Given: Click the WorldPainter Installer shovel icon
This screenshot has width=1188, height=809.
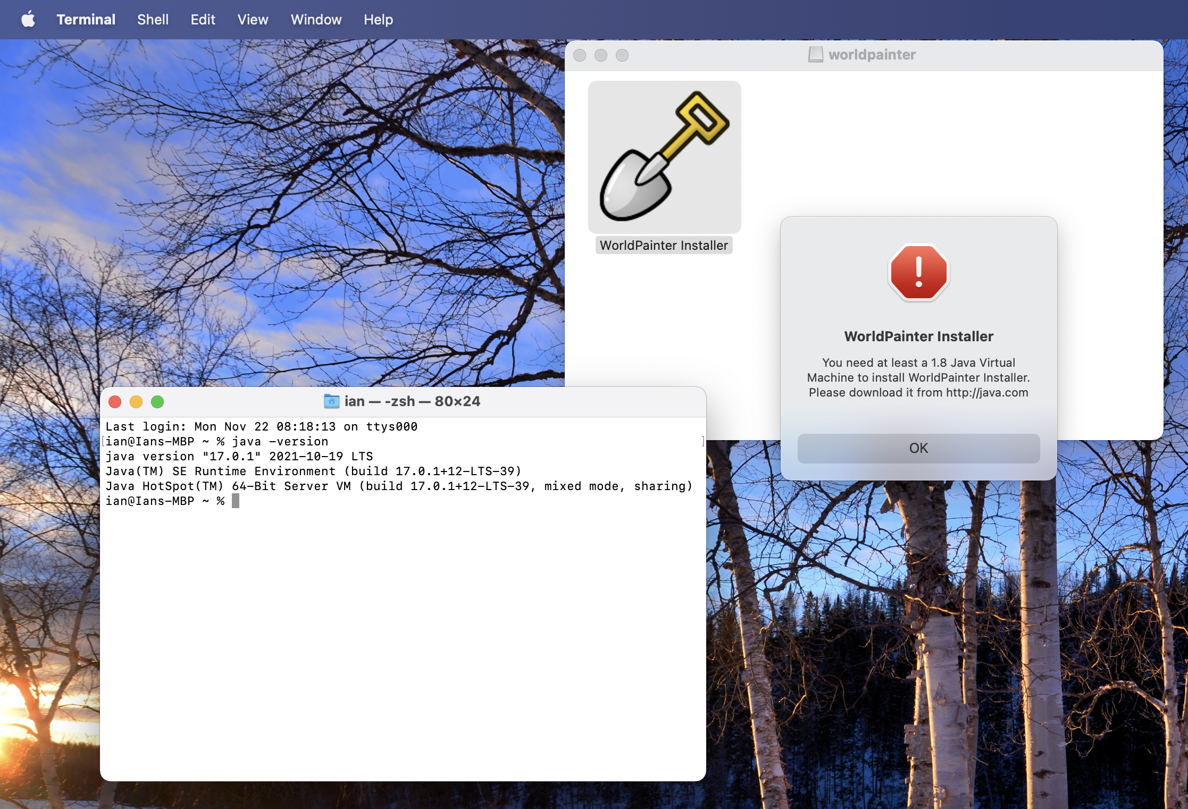Looking at the screenshot, I should coord(664,157).
